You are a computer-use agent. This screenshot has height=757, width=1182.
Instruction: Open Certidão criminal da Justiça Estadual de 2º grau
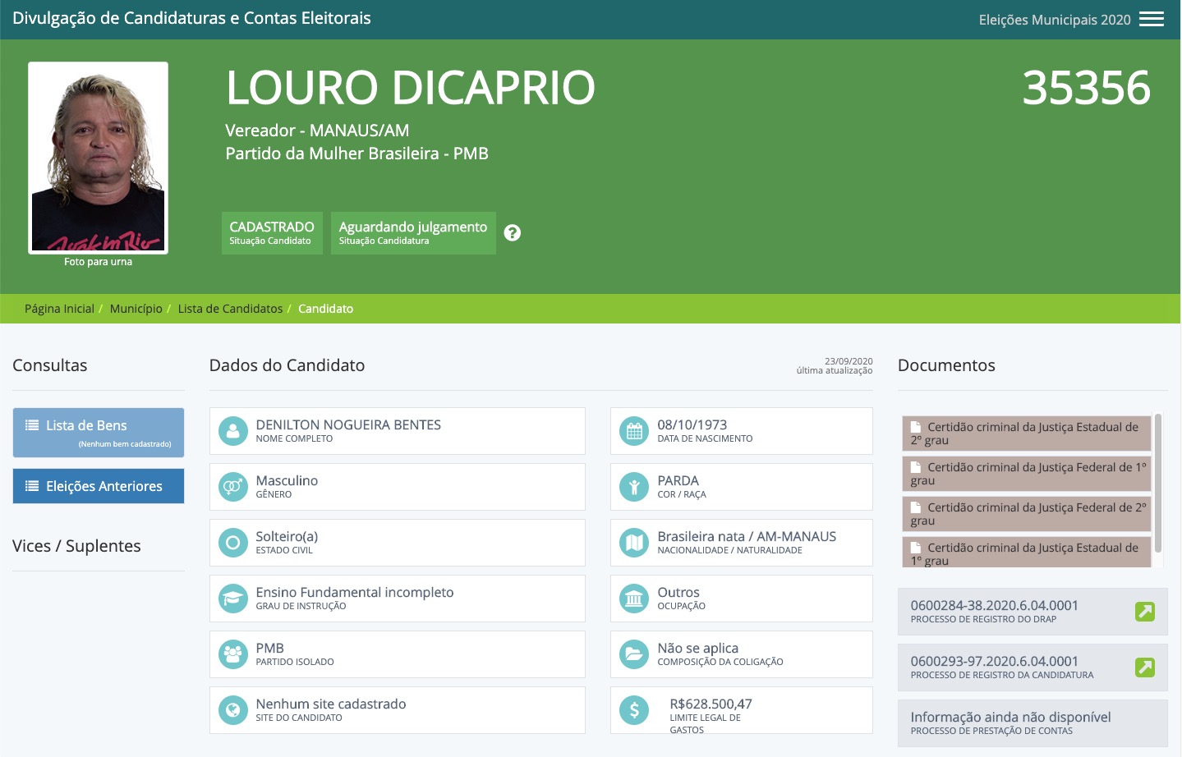pyautogui.click(x=1027, y=433)
